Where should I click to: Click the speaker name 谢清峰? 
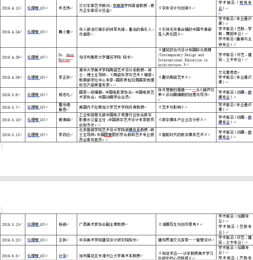64,120
